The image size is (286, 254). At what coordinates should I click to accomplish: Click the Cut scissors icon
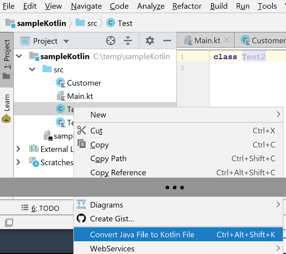81,131
